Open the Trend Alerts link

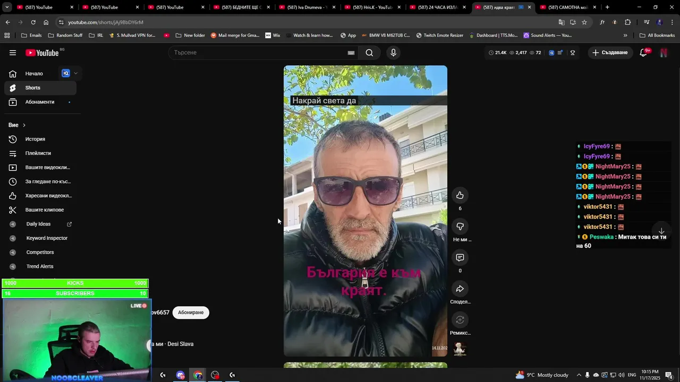coord(40,266)
